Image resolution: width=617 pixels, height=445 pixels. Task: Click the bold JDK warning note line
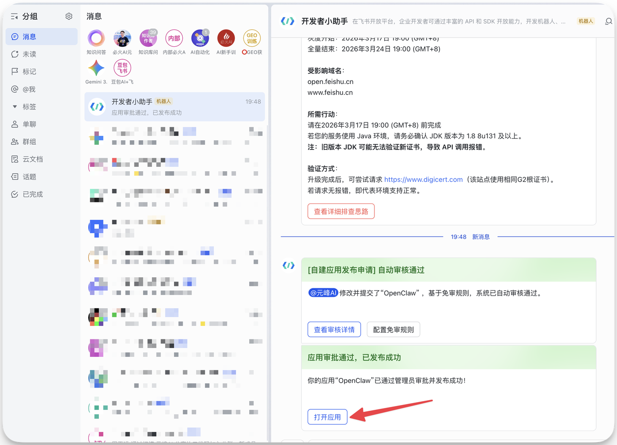pyautogui.click(x=397, y=147)
